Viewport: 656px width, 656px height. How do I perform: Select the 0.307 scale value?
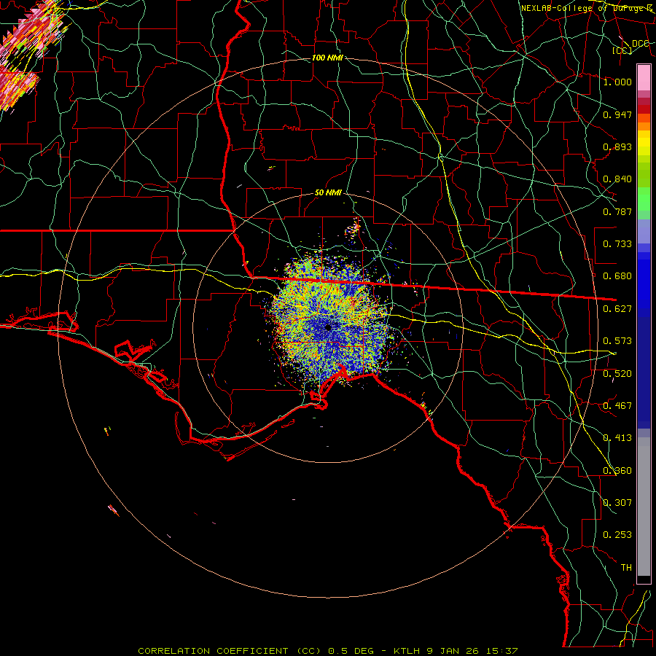click(617, 502)
